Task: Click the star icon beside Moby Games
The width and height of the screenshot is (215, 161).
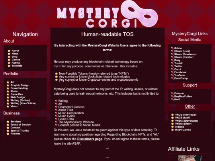Action: click(172, 130)
